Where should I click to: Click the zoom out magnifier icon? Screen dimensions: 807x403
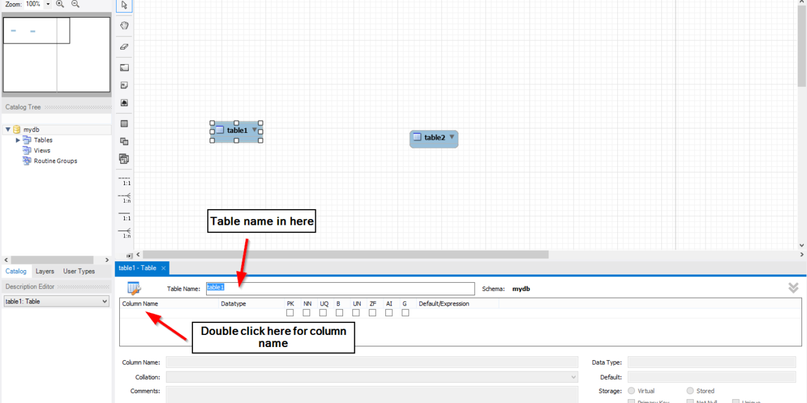tap(76, 4)
